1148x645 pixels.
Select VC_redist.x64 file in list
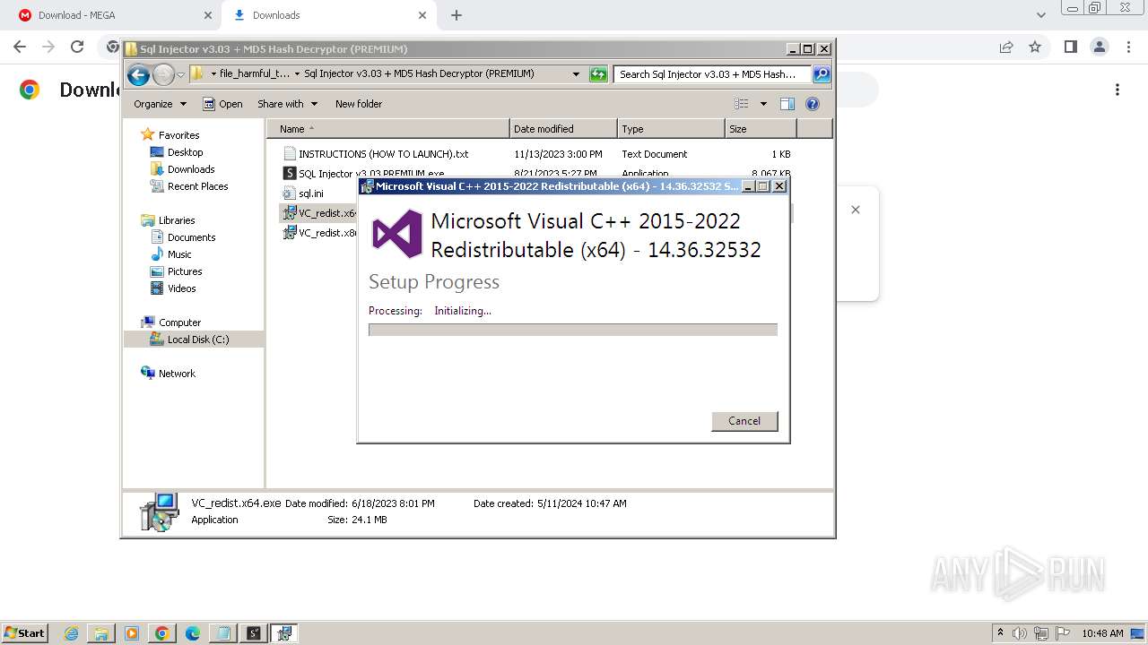pos(318,213)
